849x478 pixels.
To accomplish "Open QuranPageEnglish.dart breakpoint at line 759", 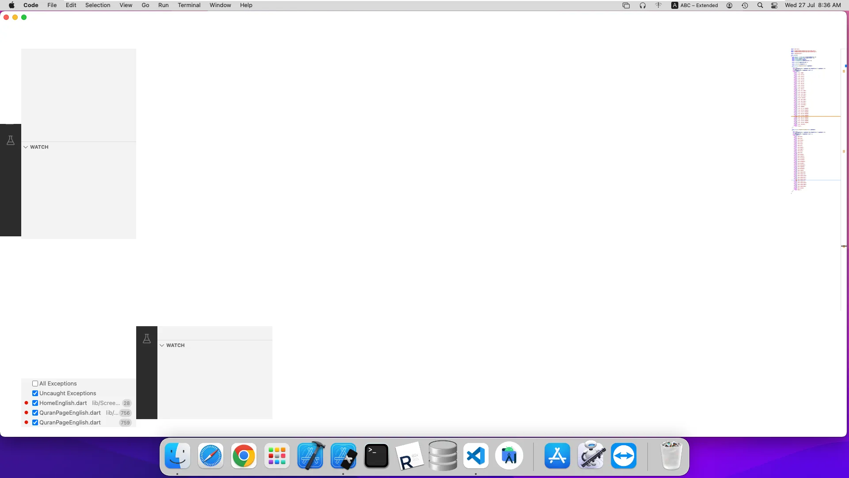I will point(70,423).
